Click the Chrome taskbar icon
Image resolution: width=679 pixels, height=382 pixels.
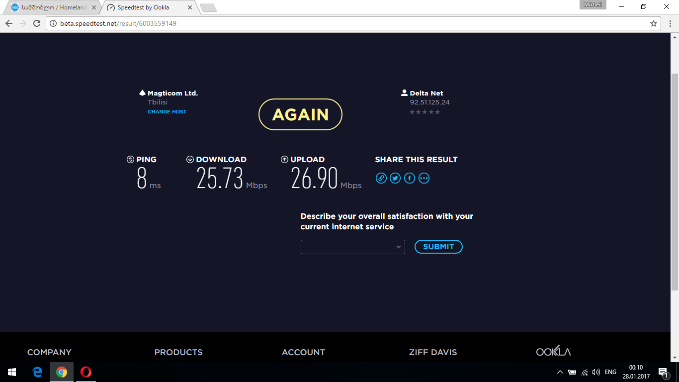(x=62, y=372)
